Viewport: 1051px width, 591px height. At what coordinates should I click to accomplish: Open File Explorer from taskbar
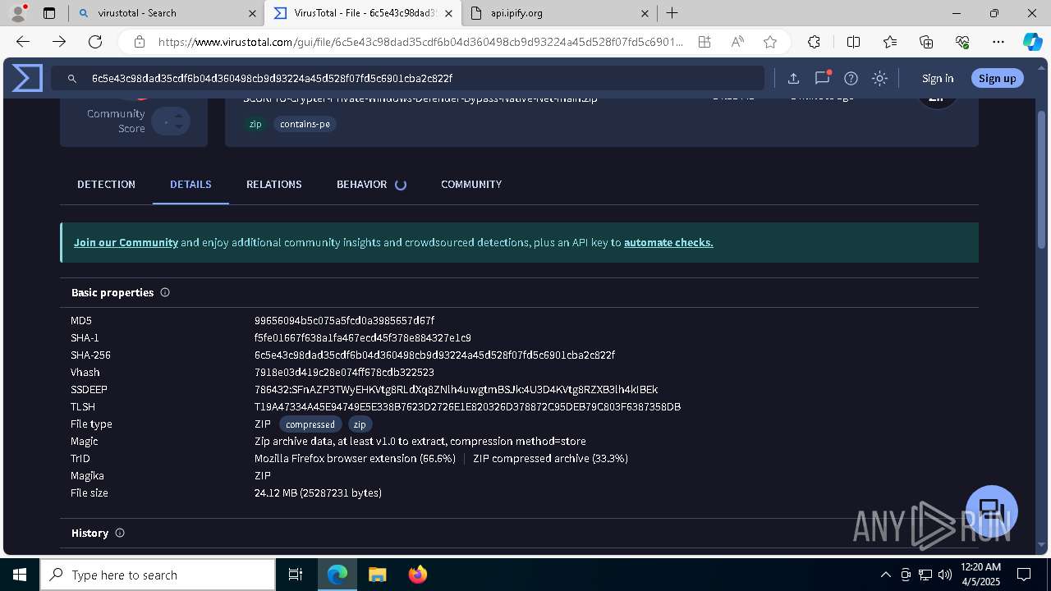[x=377, y=575]
